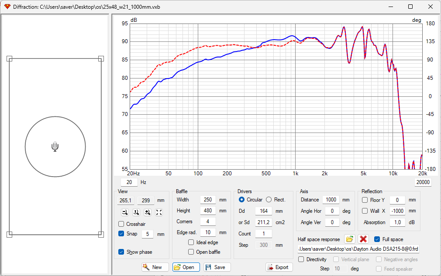Click the Angle Ver field
This screenshot has width=441, height=276.
click(x=332, y=222)
